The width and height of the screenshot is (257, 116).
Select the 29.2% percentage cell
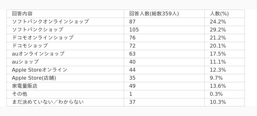224,30
